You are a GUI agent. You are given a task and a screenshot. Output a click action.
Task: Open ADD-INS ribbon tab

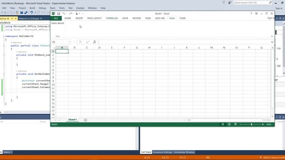[160, 18]
